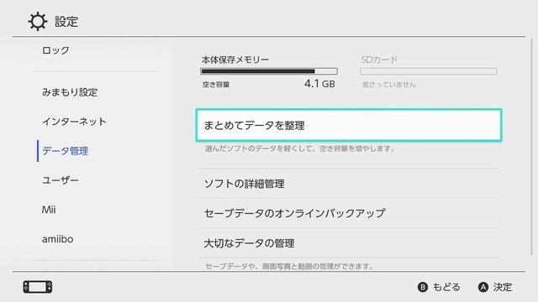The image size is (538, 302).
Task: Click the 本体保存メモリー usage bar
Action: tap(269, 71)
